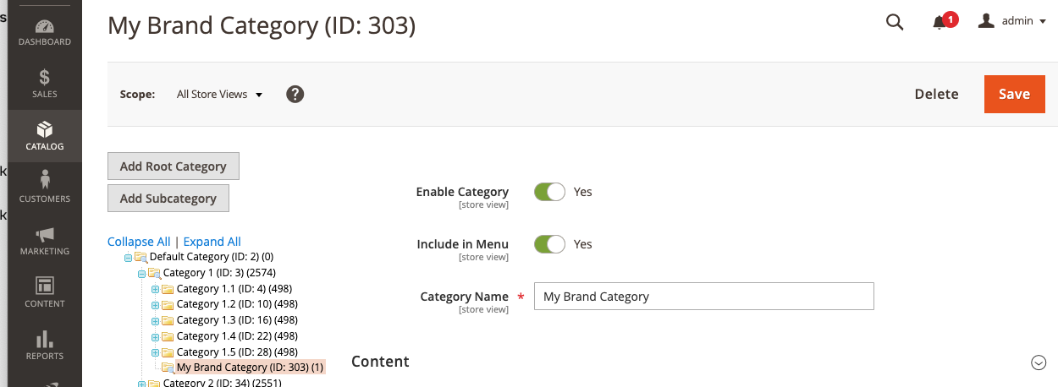Click the Expand All link

[212, 242]
